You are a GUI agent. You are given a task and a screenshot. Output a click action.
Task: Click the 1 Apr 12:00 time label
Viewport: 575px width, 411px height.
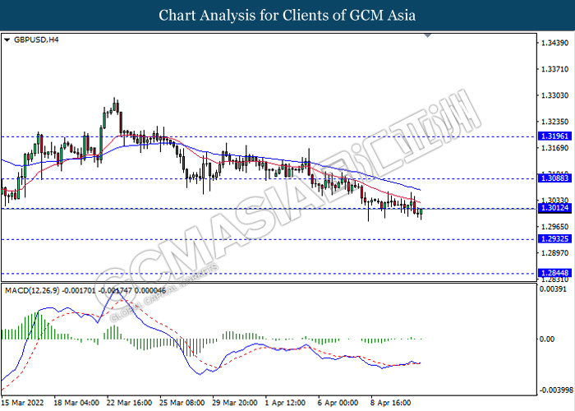point(285,403)
